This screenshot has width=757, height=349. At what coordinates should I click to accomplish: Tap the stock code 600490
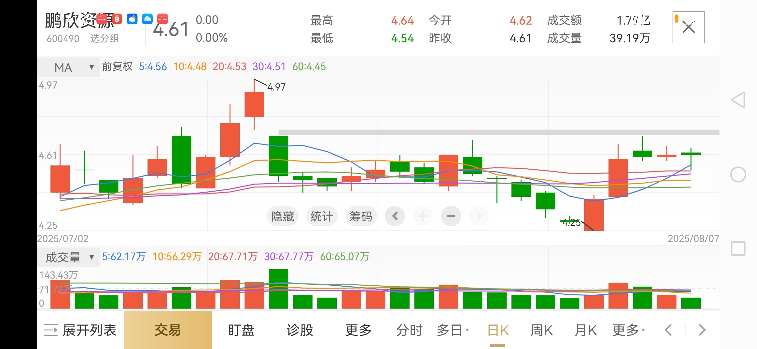pyautogui.click(x=63, y=39)
